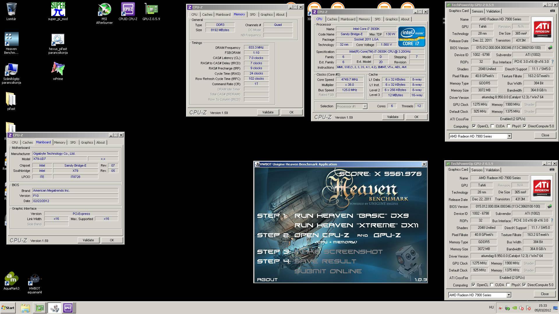Viewport: 559px width, 314px height.
Task: Switch to SPD tab in CPU-Z Memory window
Action: coord(252,15)
